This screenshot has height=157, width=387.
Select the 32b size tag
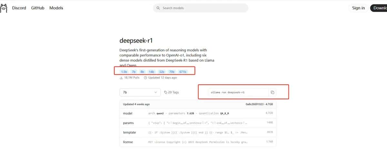pos(162,72)
